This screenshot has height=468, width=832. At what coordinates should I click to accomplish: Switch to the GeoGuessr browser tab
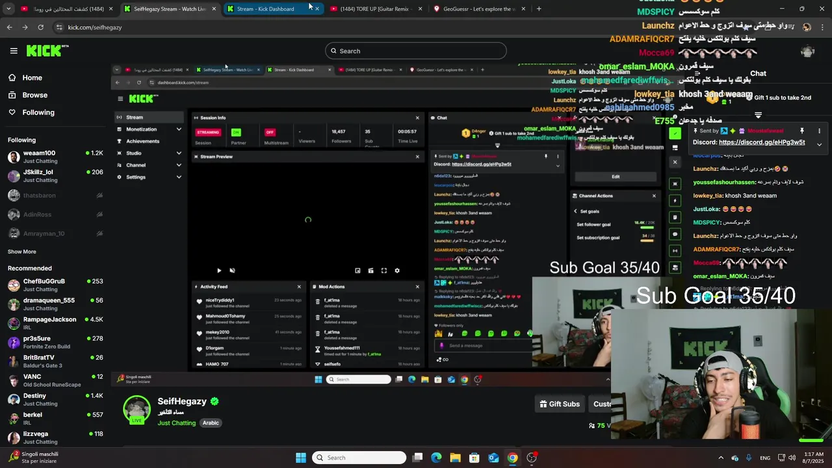[478, 9]
